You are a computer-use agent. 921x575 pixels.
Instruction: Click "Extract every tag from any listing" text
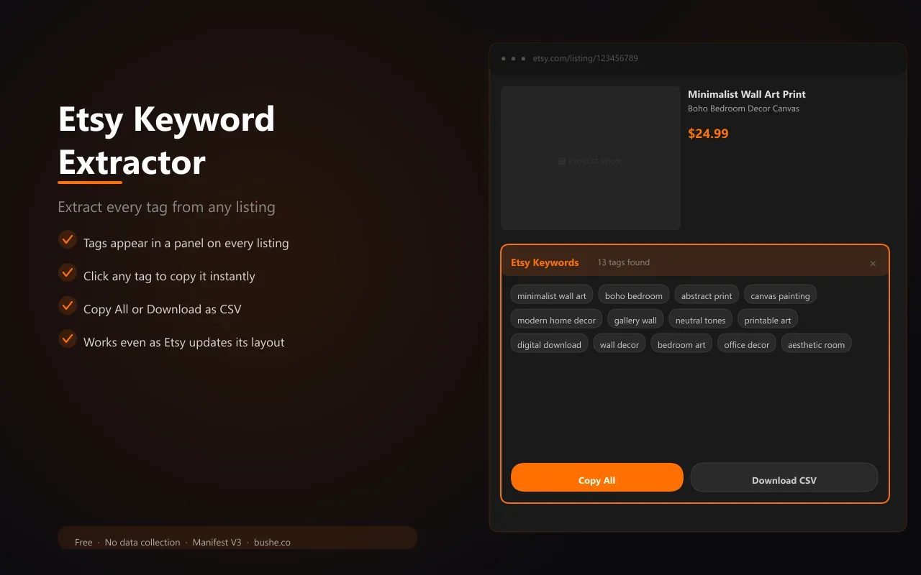[x=166, y=207]
